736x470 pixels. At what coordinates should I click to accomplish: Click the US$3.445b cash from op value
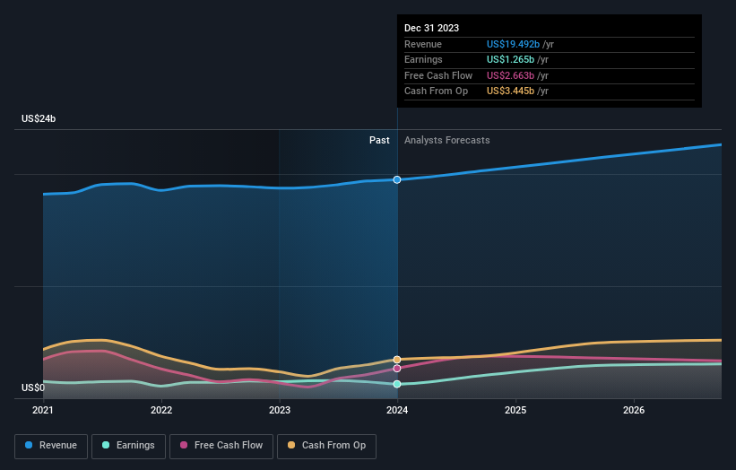pos(510,91)
